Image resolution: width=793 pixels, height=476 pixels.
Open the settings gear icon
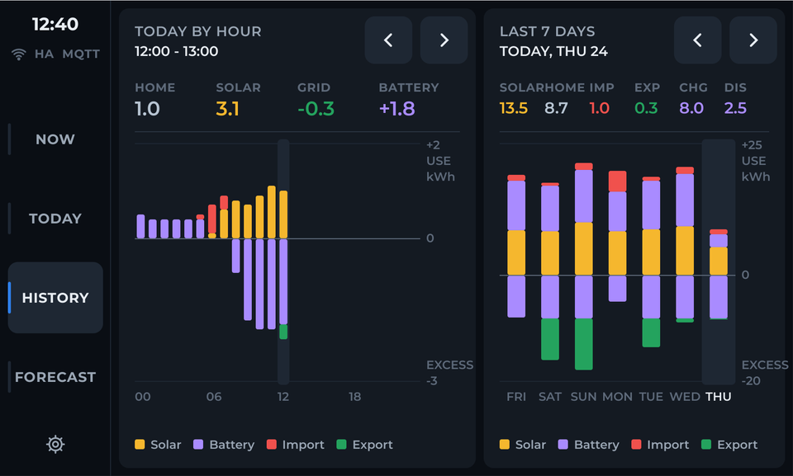point(55,444)
